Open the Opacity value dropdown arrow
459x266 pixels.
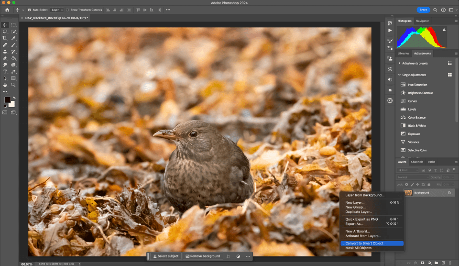[x=453, y=177]
